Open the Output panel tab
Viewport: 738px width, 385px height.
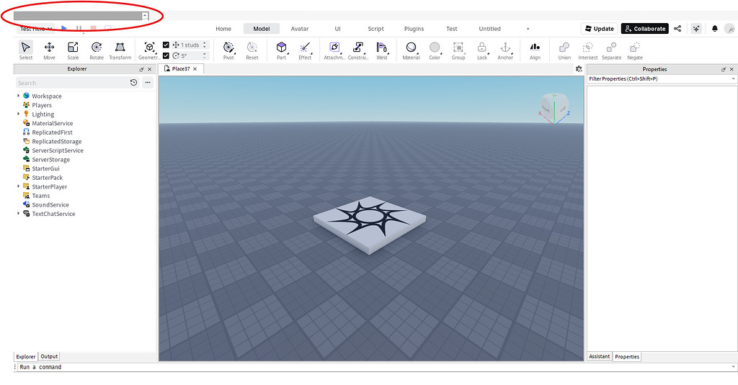49,356
